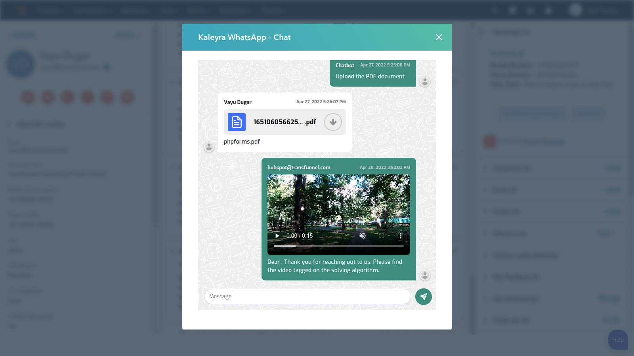634x356 pixels.
Task: Click the blue PDF document file icon
Action: 237,122
